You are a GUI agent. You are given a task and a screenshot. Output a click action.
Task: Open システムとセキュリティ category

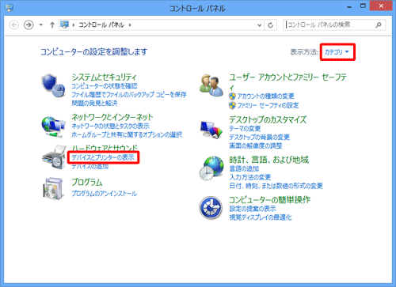[x=104, y=77]
